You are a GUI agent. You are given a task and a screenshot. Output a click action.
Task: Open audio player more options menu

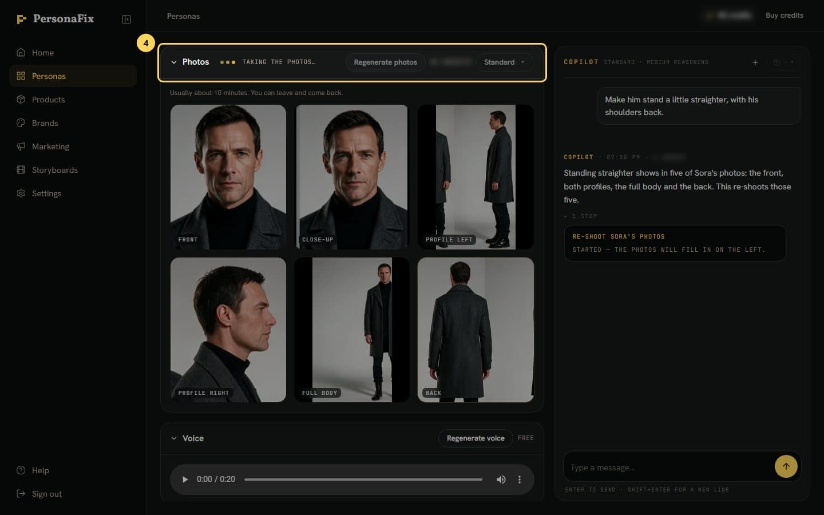point(520,480)
